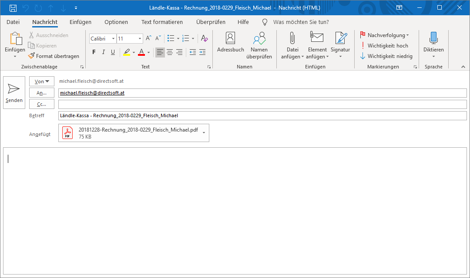Increase paragraph indent

click(x=202, y=52)
